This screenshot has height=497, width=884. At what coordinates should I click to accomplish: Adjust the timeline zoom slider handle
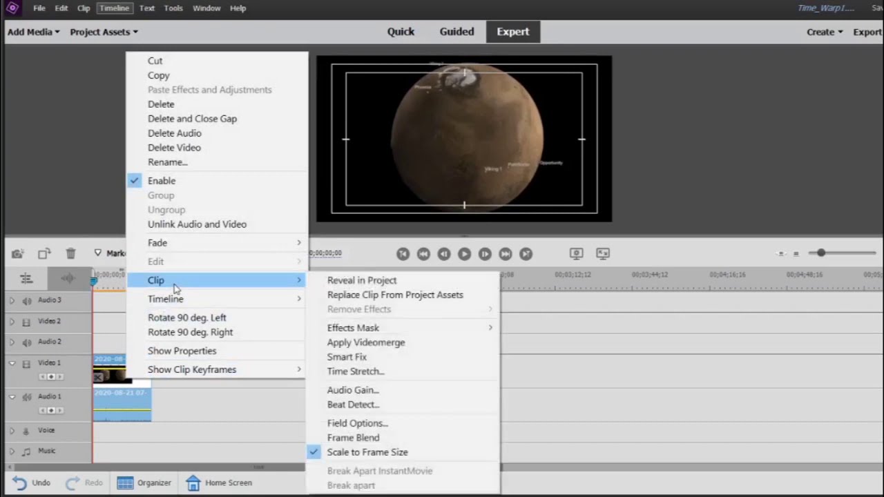pos(821,253)
